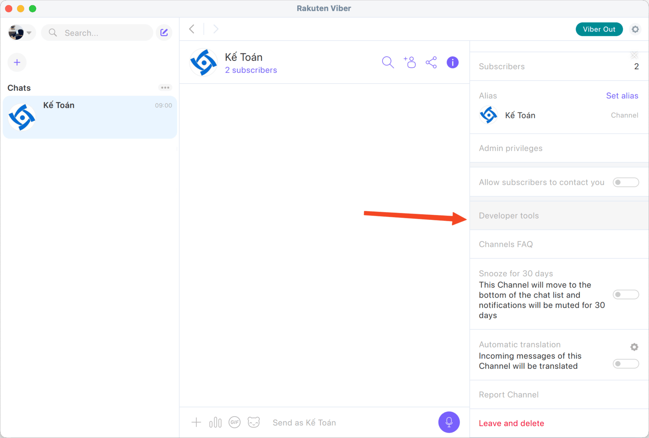Open Viber settings gear icon

635,29
